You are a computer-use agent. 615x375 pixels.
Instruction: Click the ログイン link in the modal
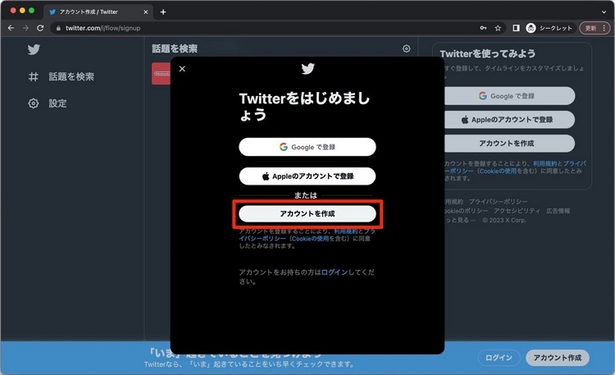click(x=335, y=272)
